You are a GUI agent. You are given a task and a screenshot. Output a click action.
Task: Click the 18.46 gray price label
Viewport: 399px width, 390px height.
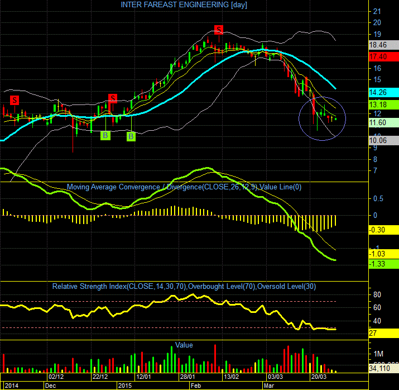(383, 45)
